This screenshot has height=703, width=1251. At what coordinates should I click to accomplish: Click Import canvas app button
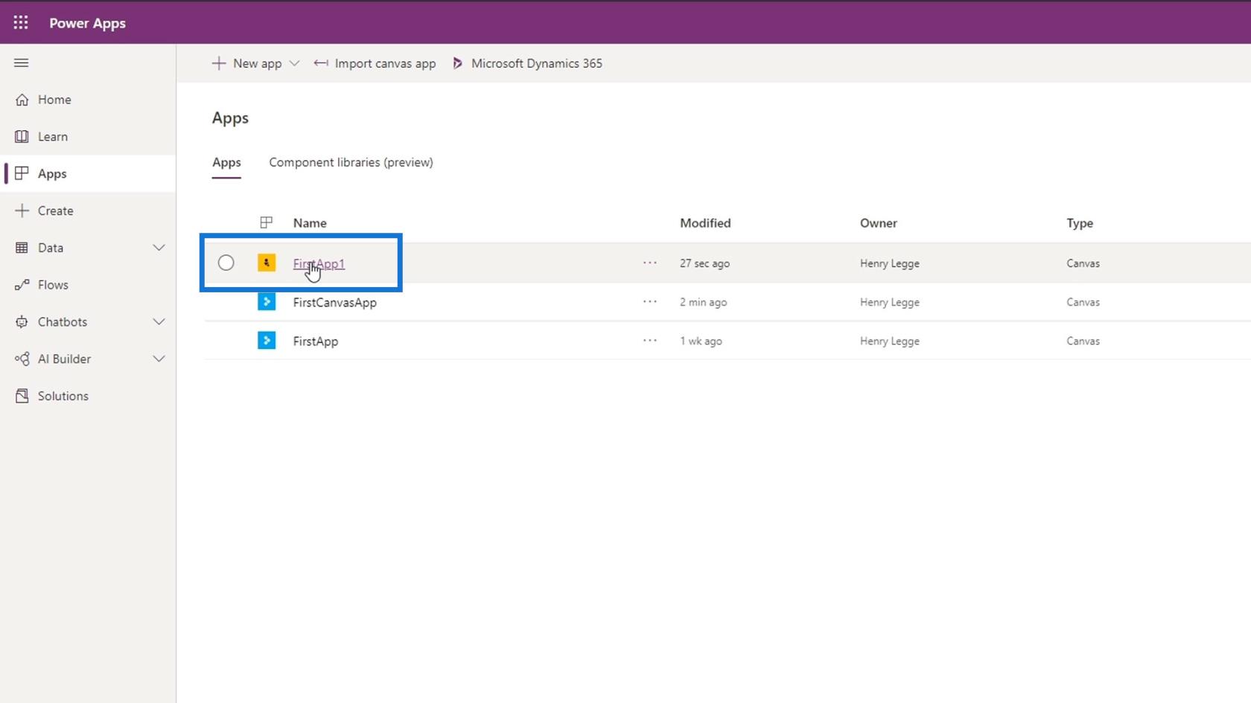pyautogui.click(x=375, y=63)
